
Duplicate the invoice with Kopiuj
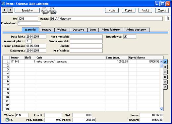(129, 11)
